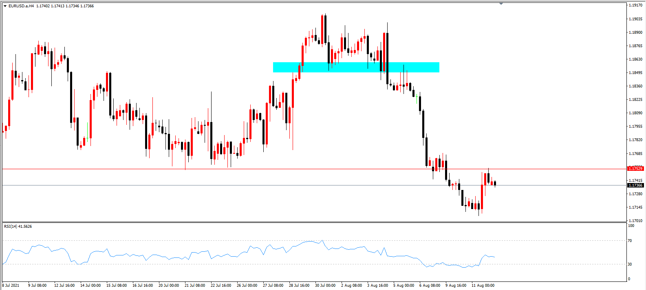Click the 8 Jul 2021 date label
Screen dimensions: 646x290
(11, 286)
